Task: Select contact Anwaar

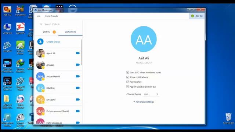Action: point(58,65)
